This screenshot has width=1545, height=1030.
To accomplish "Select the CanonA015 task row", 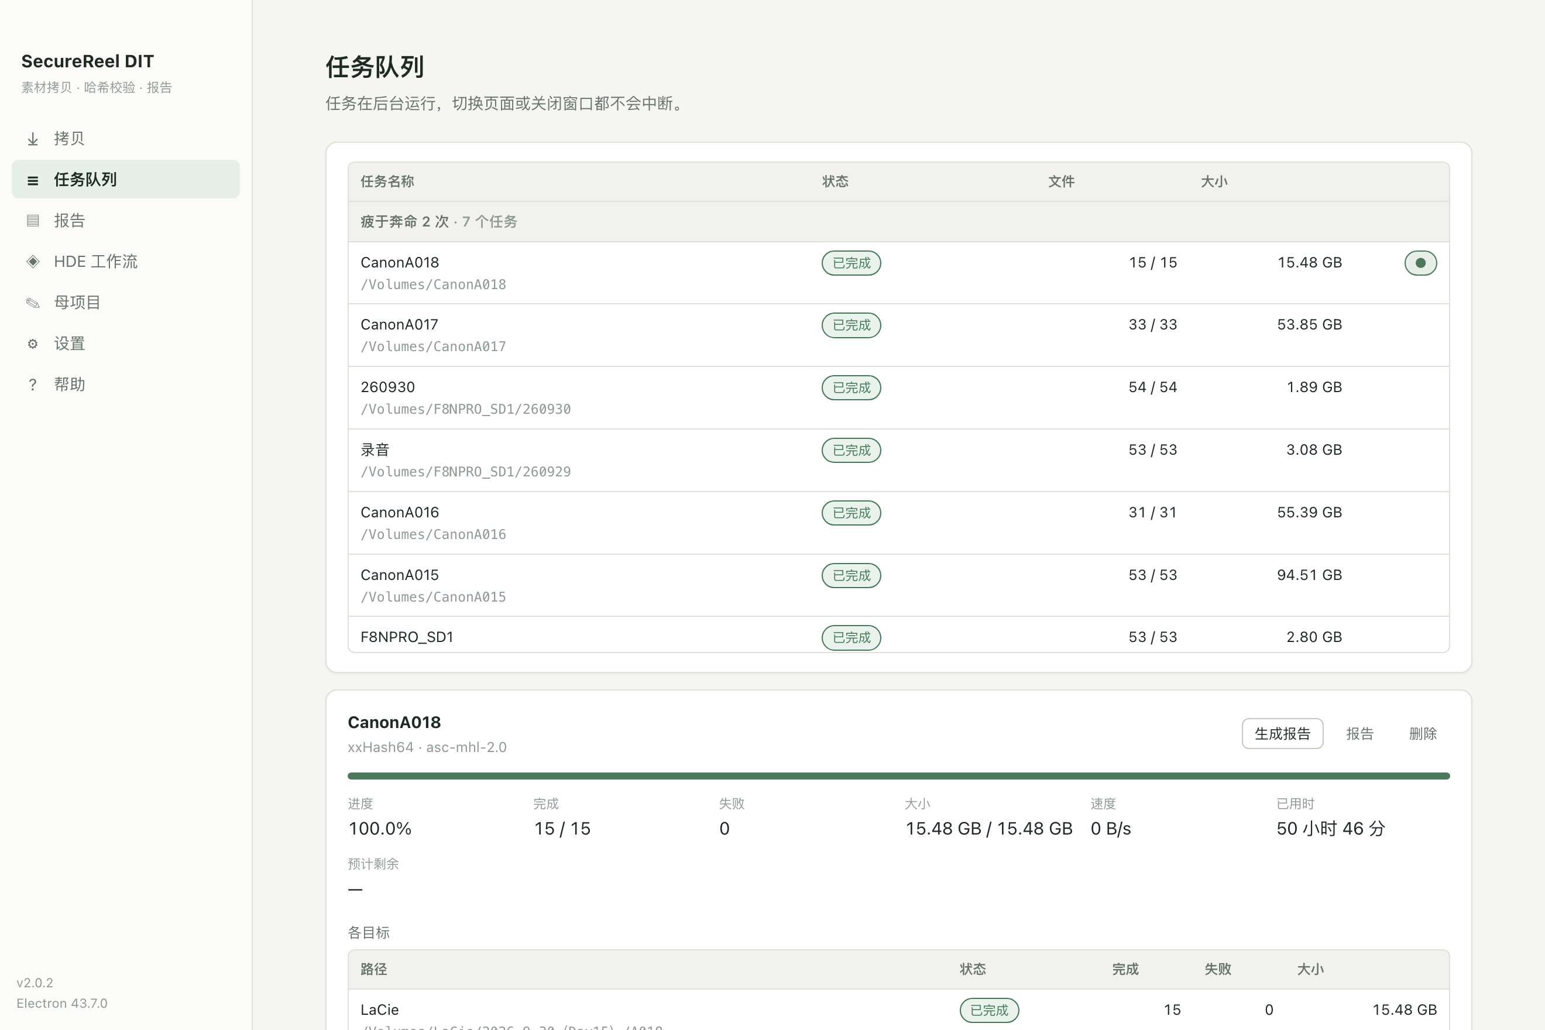I will [x=898, y=585].
